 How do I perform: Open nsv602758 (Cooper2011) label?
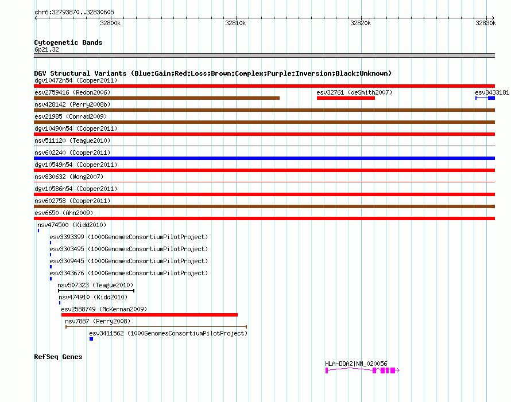click(72, 201)
